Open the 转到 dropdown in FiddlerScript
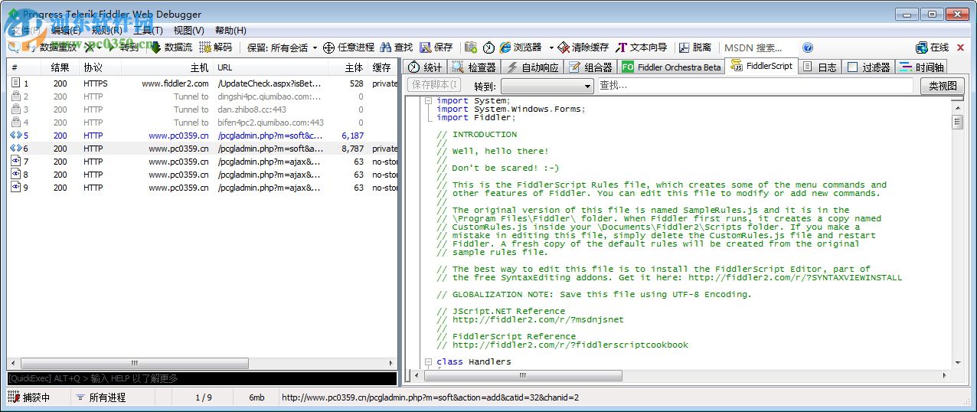Image resolution: width=977 pixels, height=412 pixels. tap(547, 86)
